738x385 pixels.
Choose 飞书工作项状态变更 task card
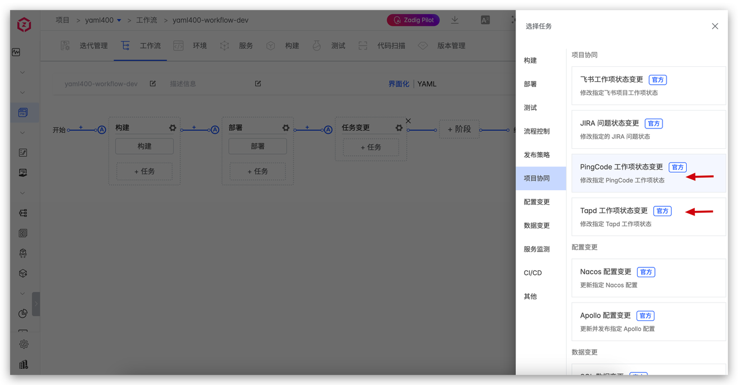coord(649,85)
